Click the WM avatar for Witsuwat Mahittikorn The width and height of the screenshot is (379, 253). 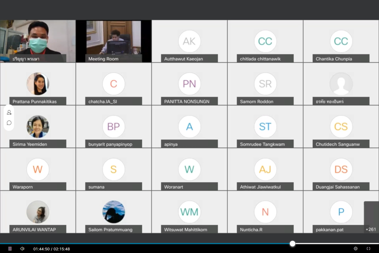(x=189, y=212)
